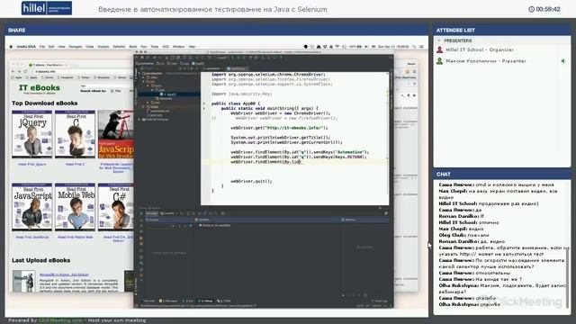This screenshot has height=324, width=576.
Task: Select the IT eBooks Chrome tab
Action: (48, 65)
